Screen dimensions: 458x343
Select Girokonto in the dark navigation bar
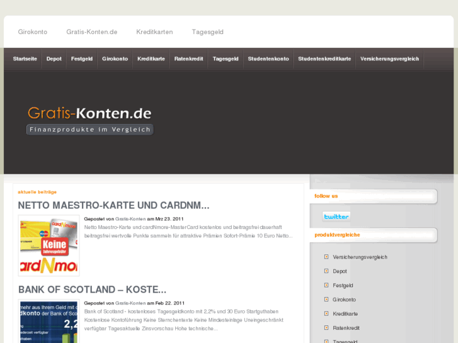tap(115, 59)
